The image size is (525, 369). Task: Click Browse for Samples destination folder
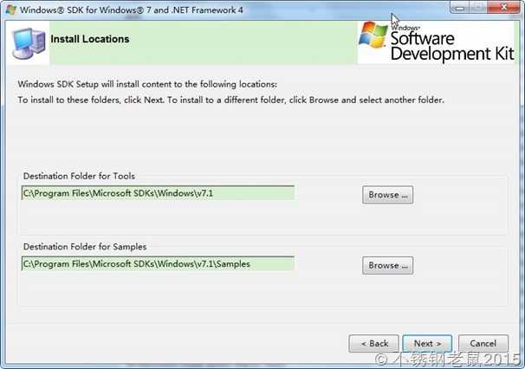point(387,265)
